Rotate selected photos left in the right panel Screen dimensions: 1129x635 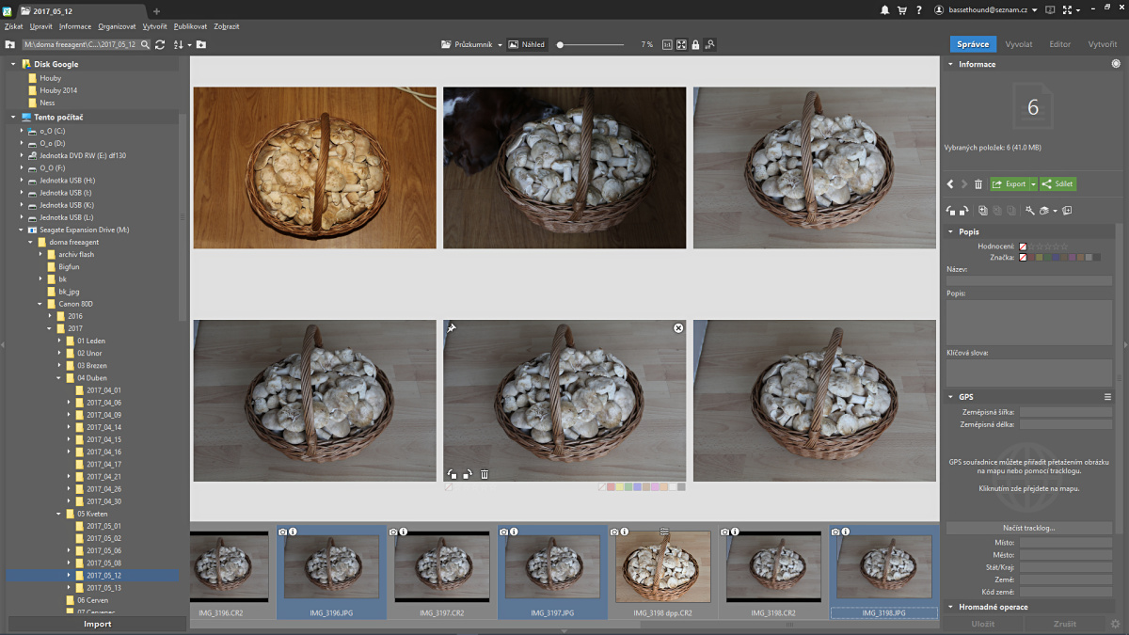click(950, 211)
